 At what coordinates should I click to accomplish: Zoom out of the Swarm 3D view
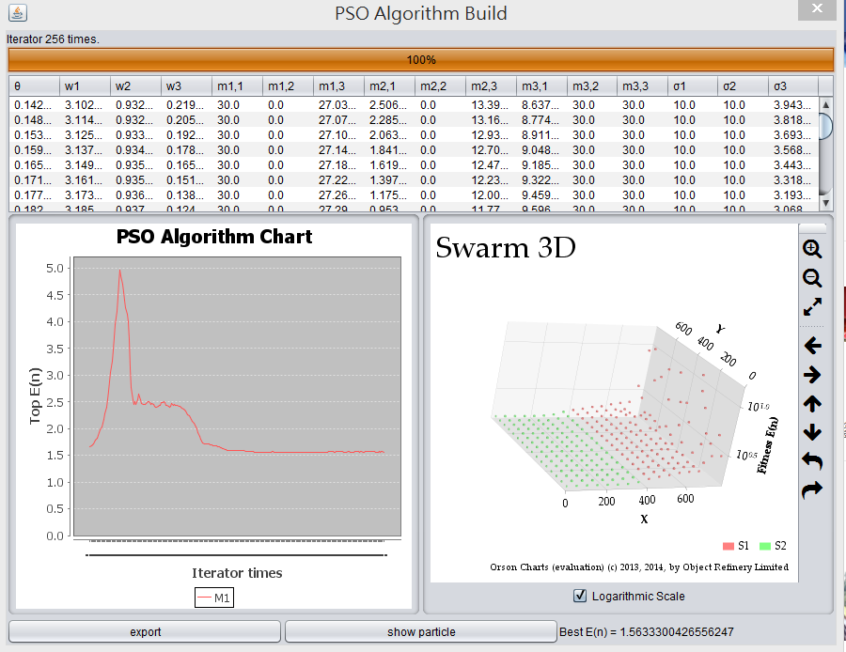click(811, 278)
